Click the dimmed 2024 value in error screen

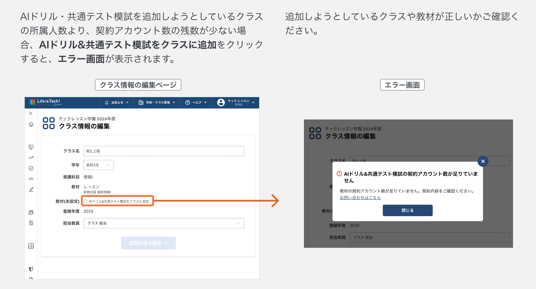tap(354, 226)
